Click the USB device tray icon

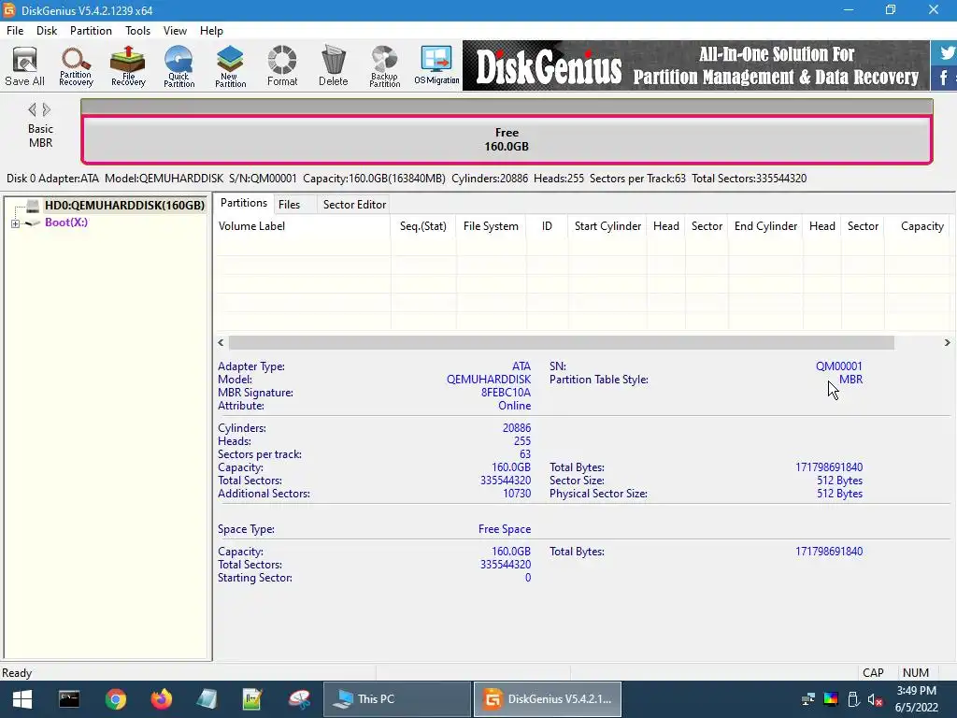853,699
